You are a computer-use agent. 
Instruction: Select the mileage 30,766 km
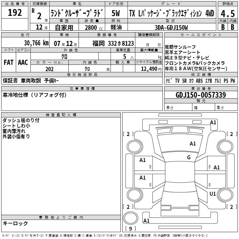click(x=36, y=43)
